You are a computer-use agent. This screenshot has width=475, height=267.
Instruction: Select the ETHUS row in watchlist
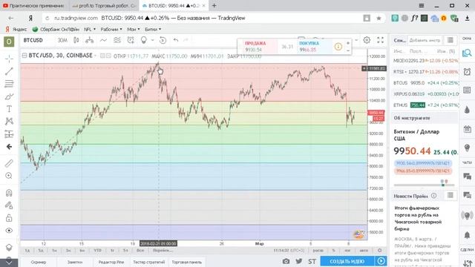[x=425, y=105]
